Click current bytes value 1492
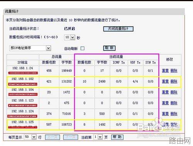This screenshot has height=146, width=193. 102,124
